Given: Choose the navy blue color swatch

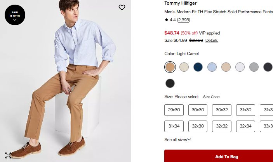Looking at the screenshot, I should click(x=198, y=67).
